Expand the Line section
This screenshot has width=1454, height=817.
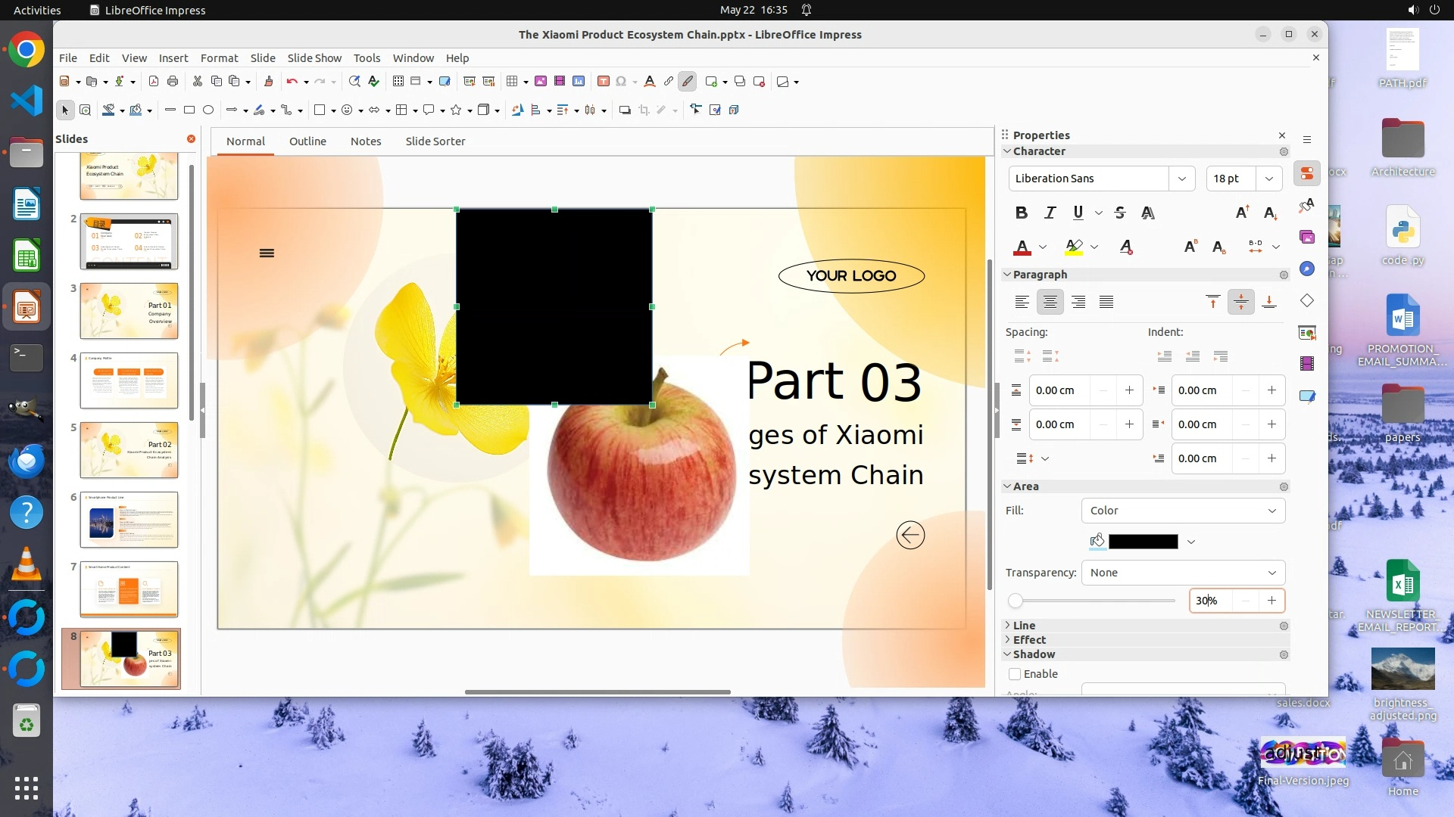click(x=1024, y=626)
